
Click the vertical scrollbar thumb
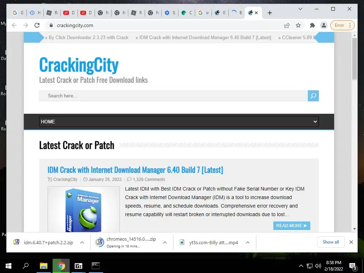point(354,59)
